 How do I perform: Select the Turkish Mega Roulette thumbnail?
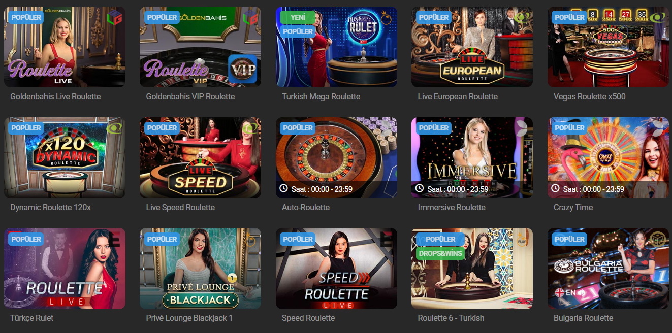pos(336,47)
